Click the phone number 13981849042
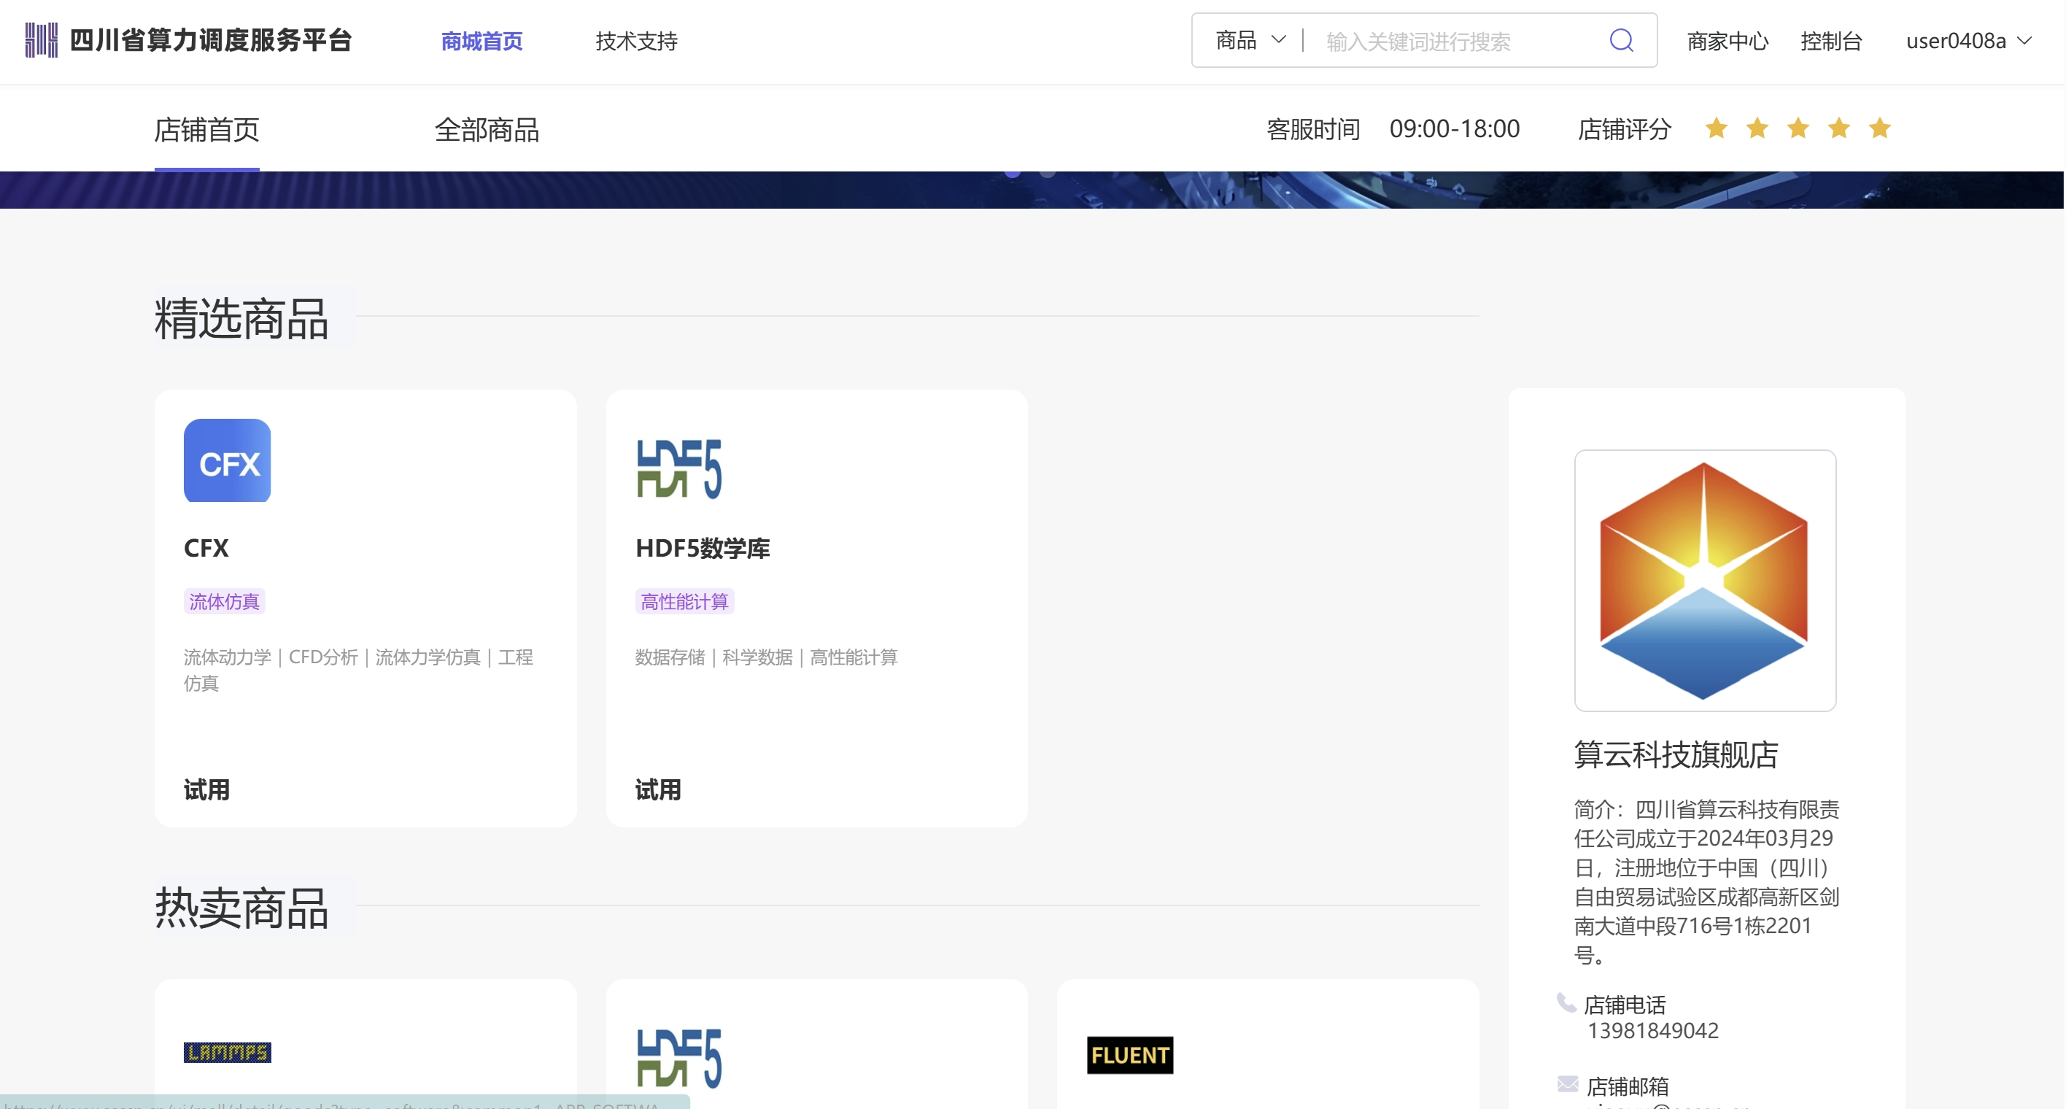The height and width of the screenshot is (1109, 2066). click(x=1653, y=1030)
